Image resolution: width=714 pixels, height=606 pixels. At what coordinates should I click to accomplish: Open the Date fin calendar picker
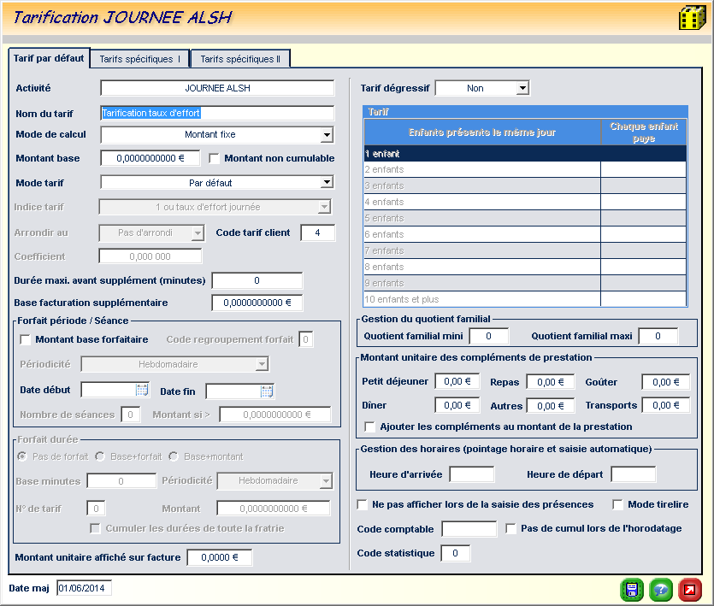click(267, 391)
